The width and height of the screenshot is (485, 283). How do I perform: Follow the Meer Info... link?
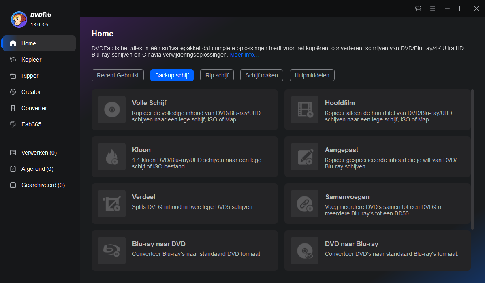point(244,55)
